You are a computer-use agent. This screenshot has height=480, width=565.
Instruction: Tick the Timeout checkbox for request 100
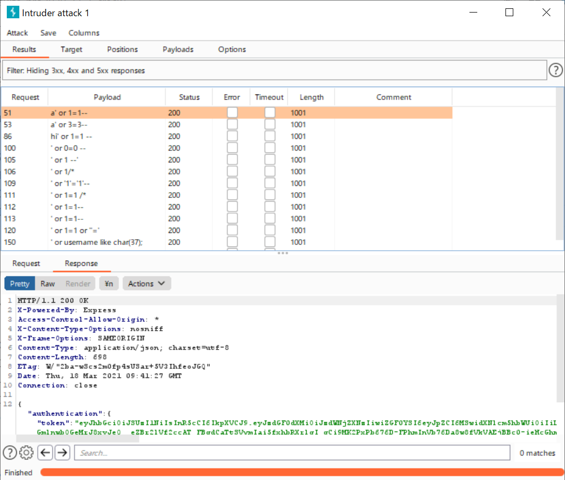pyautogui.click(x=269, y=148)
